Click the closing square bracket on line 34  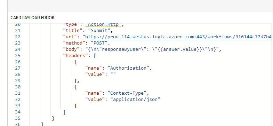(64, 112)
